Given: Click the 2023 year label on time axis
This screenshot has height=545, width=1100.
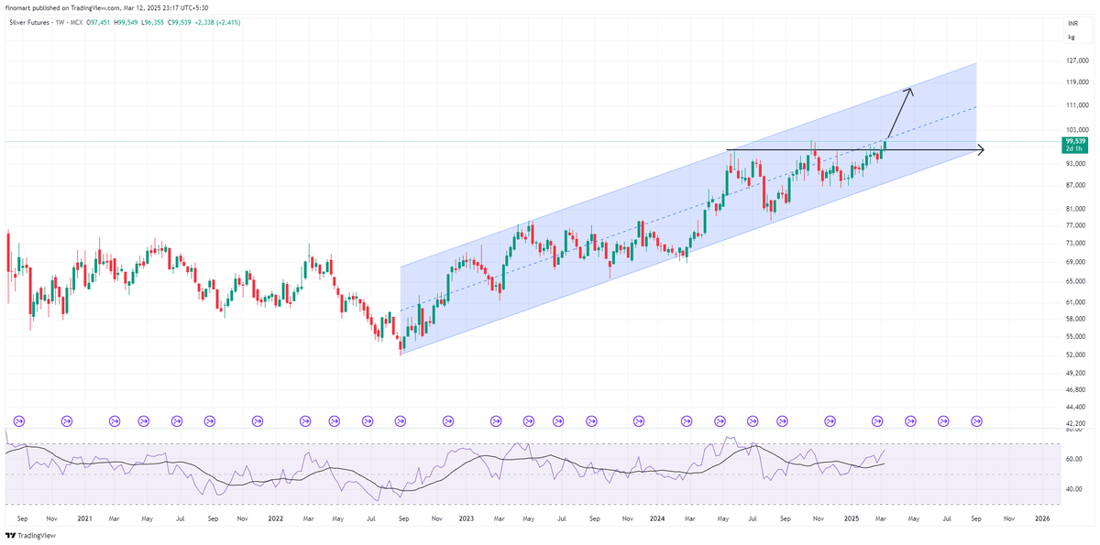Looking at the screenshot, I should pos(466,518).
